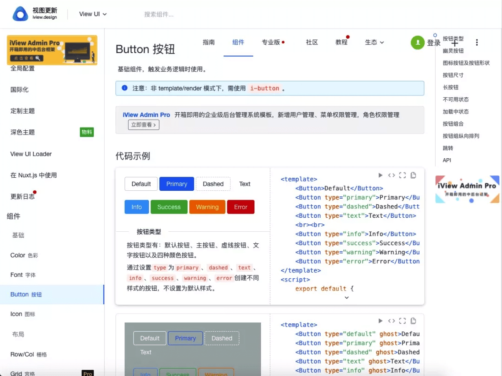The image size is (502, 376).
Task: Jump to 加载中状态 anchor
Action: pos(456,112)
